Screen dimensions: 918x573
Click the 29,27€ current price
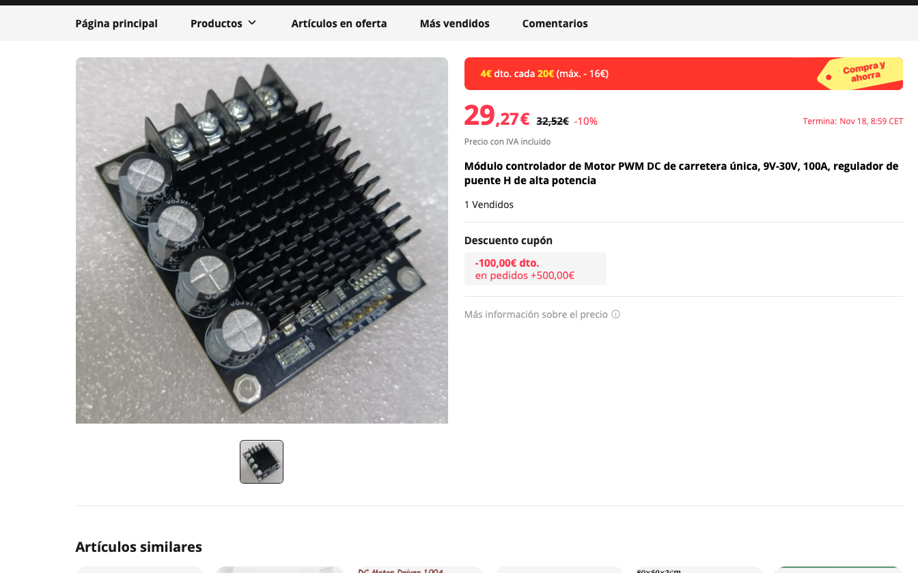click(497, 116)
